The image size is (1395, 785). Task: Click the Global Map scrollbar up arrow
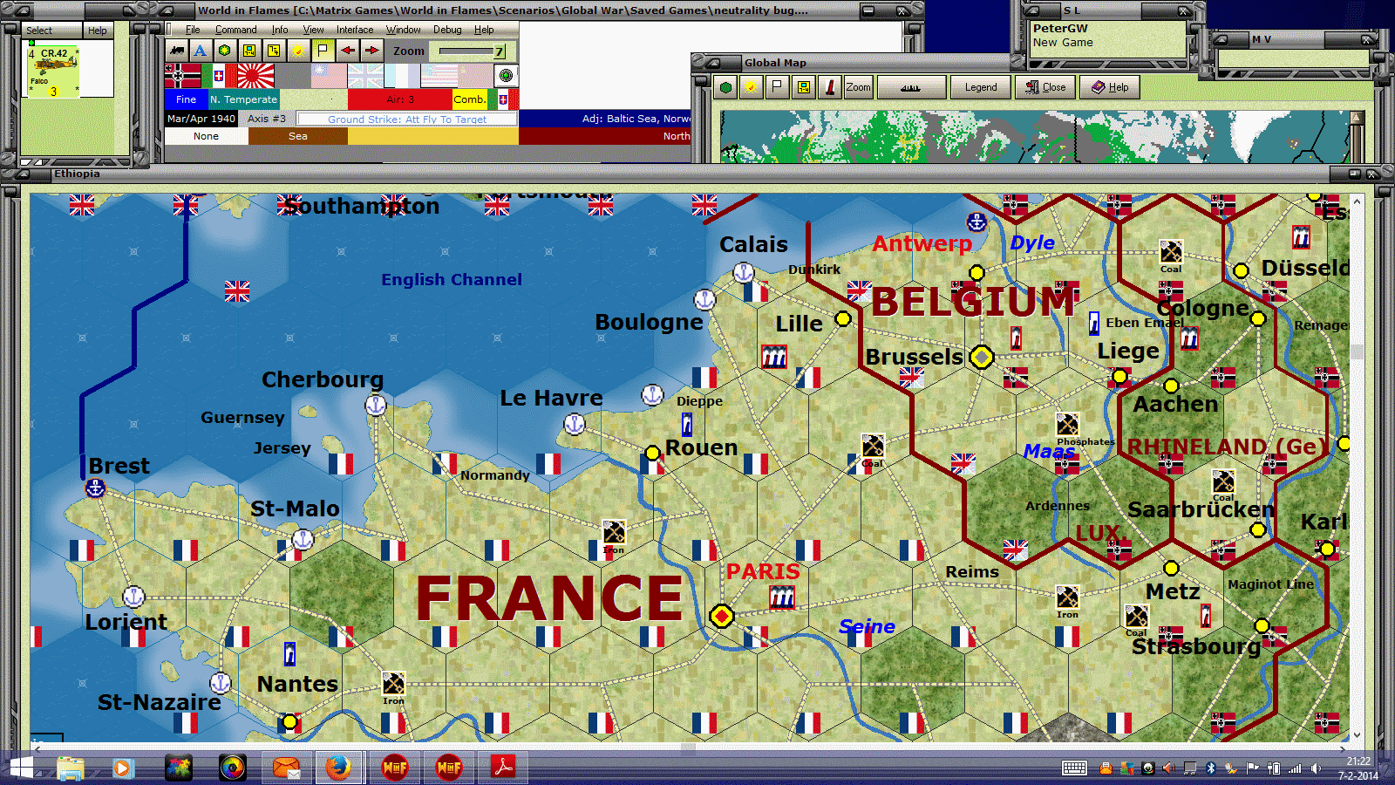[1356, 117]
